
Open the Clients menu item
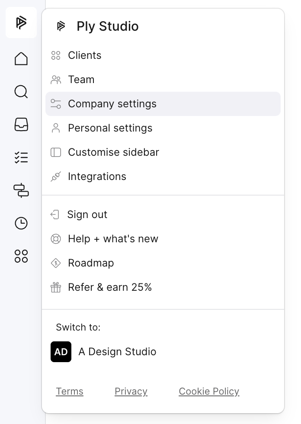(163, 55)
